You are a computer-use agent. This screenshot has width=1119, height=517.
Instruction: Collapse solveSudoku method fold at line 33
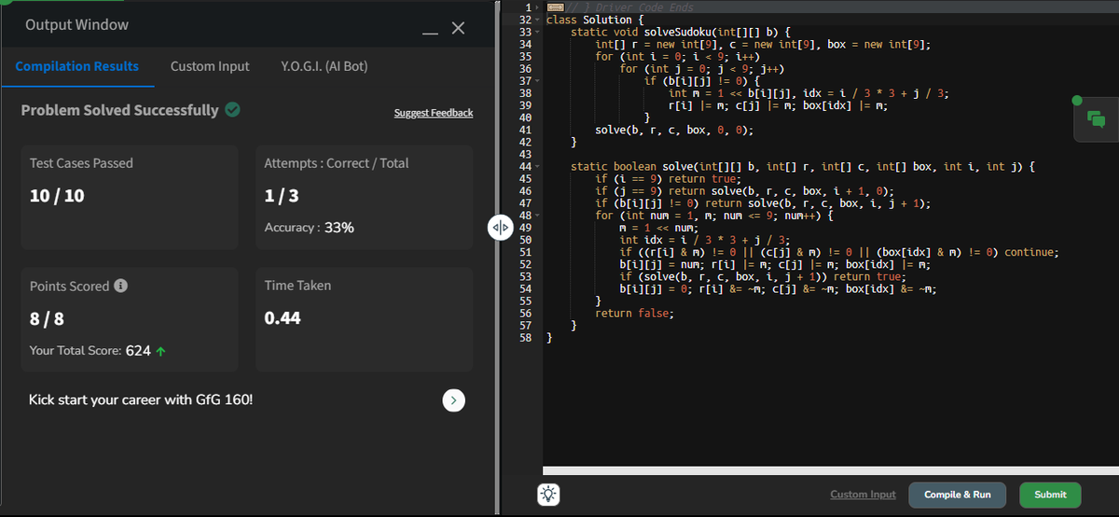539,32
